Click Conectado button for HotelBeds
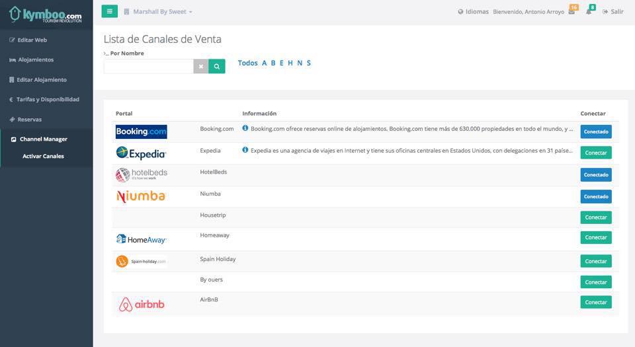The image size is (635, 347). tap(596, 174)
